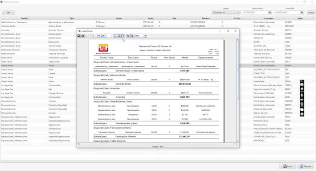Click the page number field in JasperViewer
Screen dimensions: 316x171
108,36
